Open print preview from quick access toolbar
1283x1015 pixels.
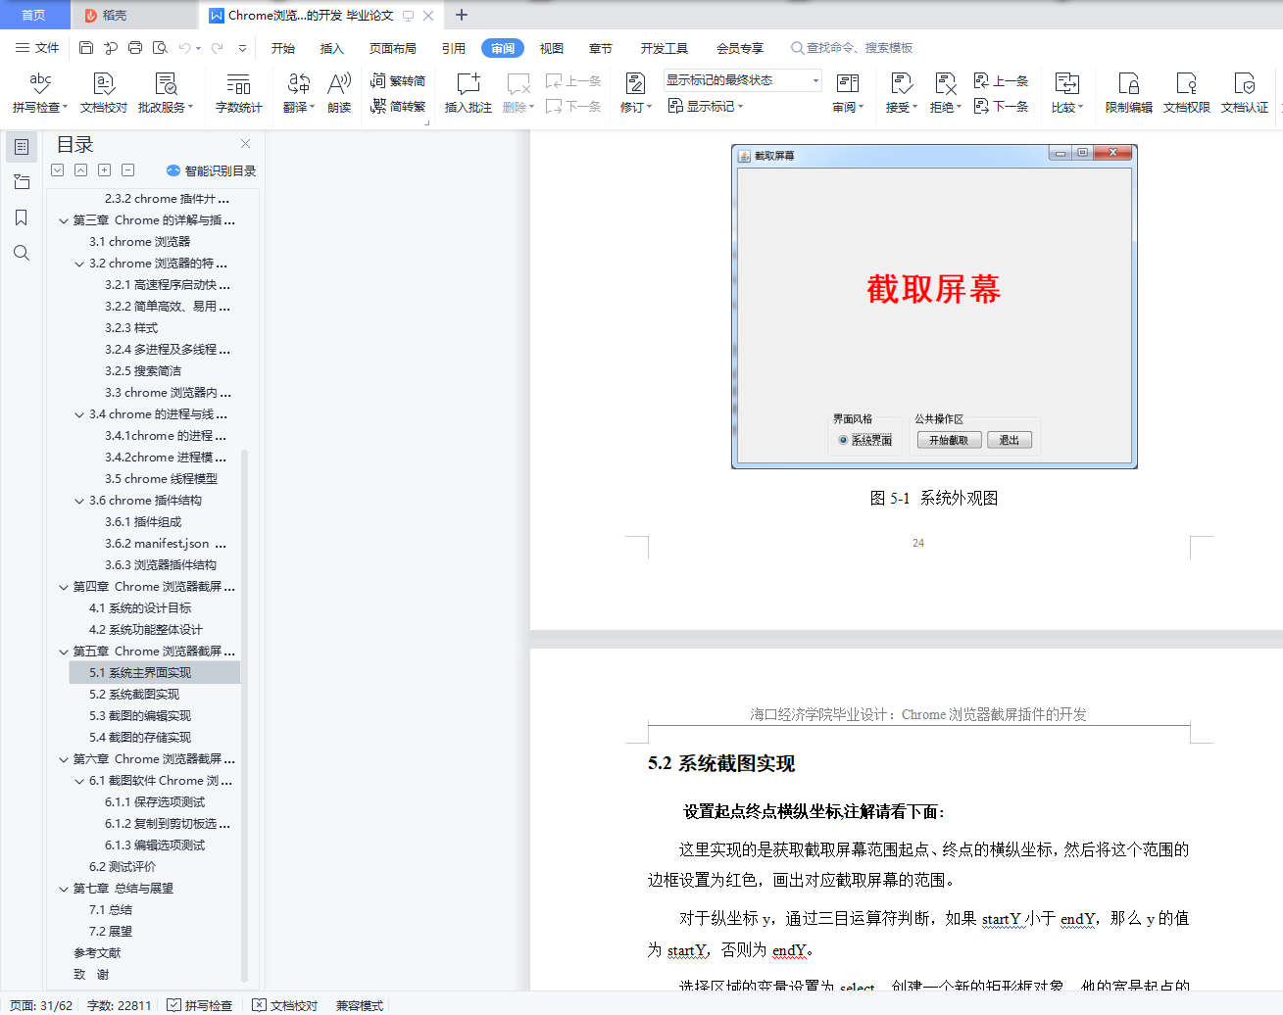(x=160, y=48)
